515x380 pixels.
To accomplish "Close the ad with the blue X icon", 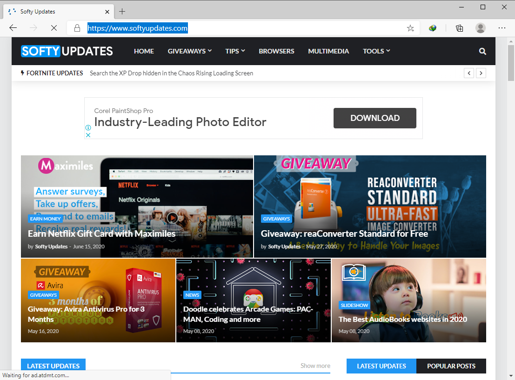I will pyautogui.click(x=88, y=135).
